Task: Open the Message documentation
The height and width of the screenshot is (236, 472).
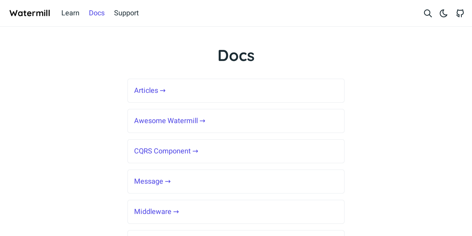Action: (149, 181)
